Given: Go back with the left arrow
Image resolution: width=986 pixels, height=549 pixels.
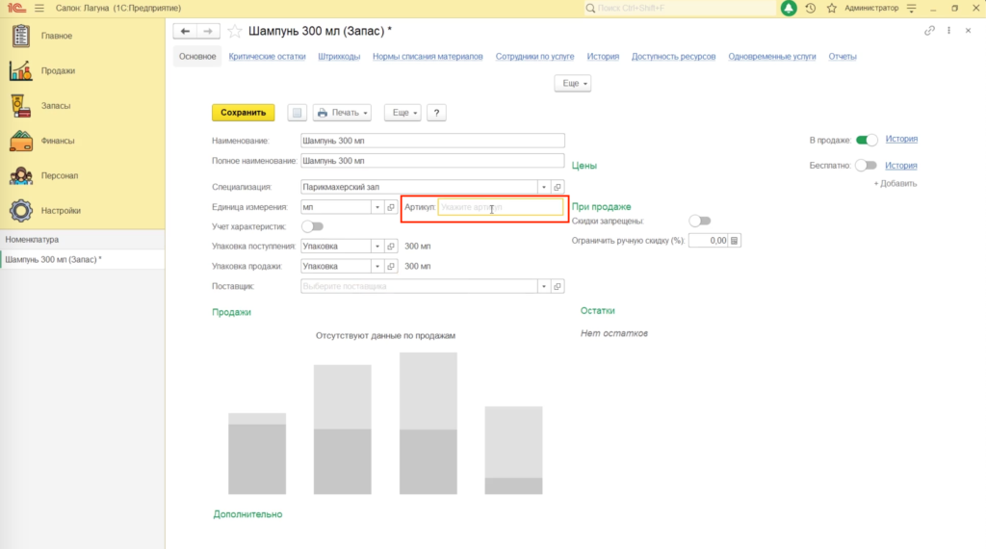Looking at the screenshot, I should pyautogui.click(x=185, y=31).
